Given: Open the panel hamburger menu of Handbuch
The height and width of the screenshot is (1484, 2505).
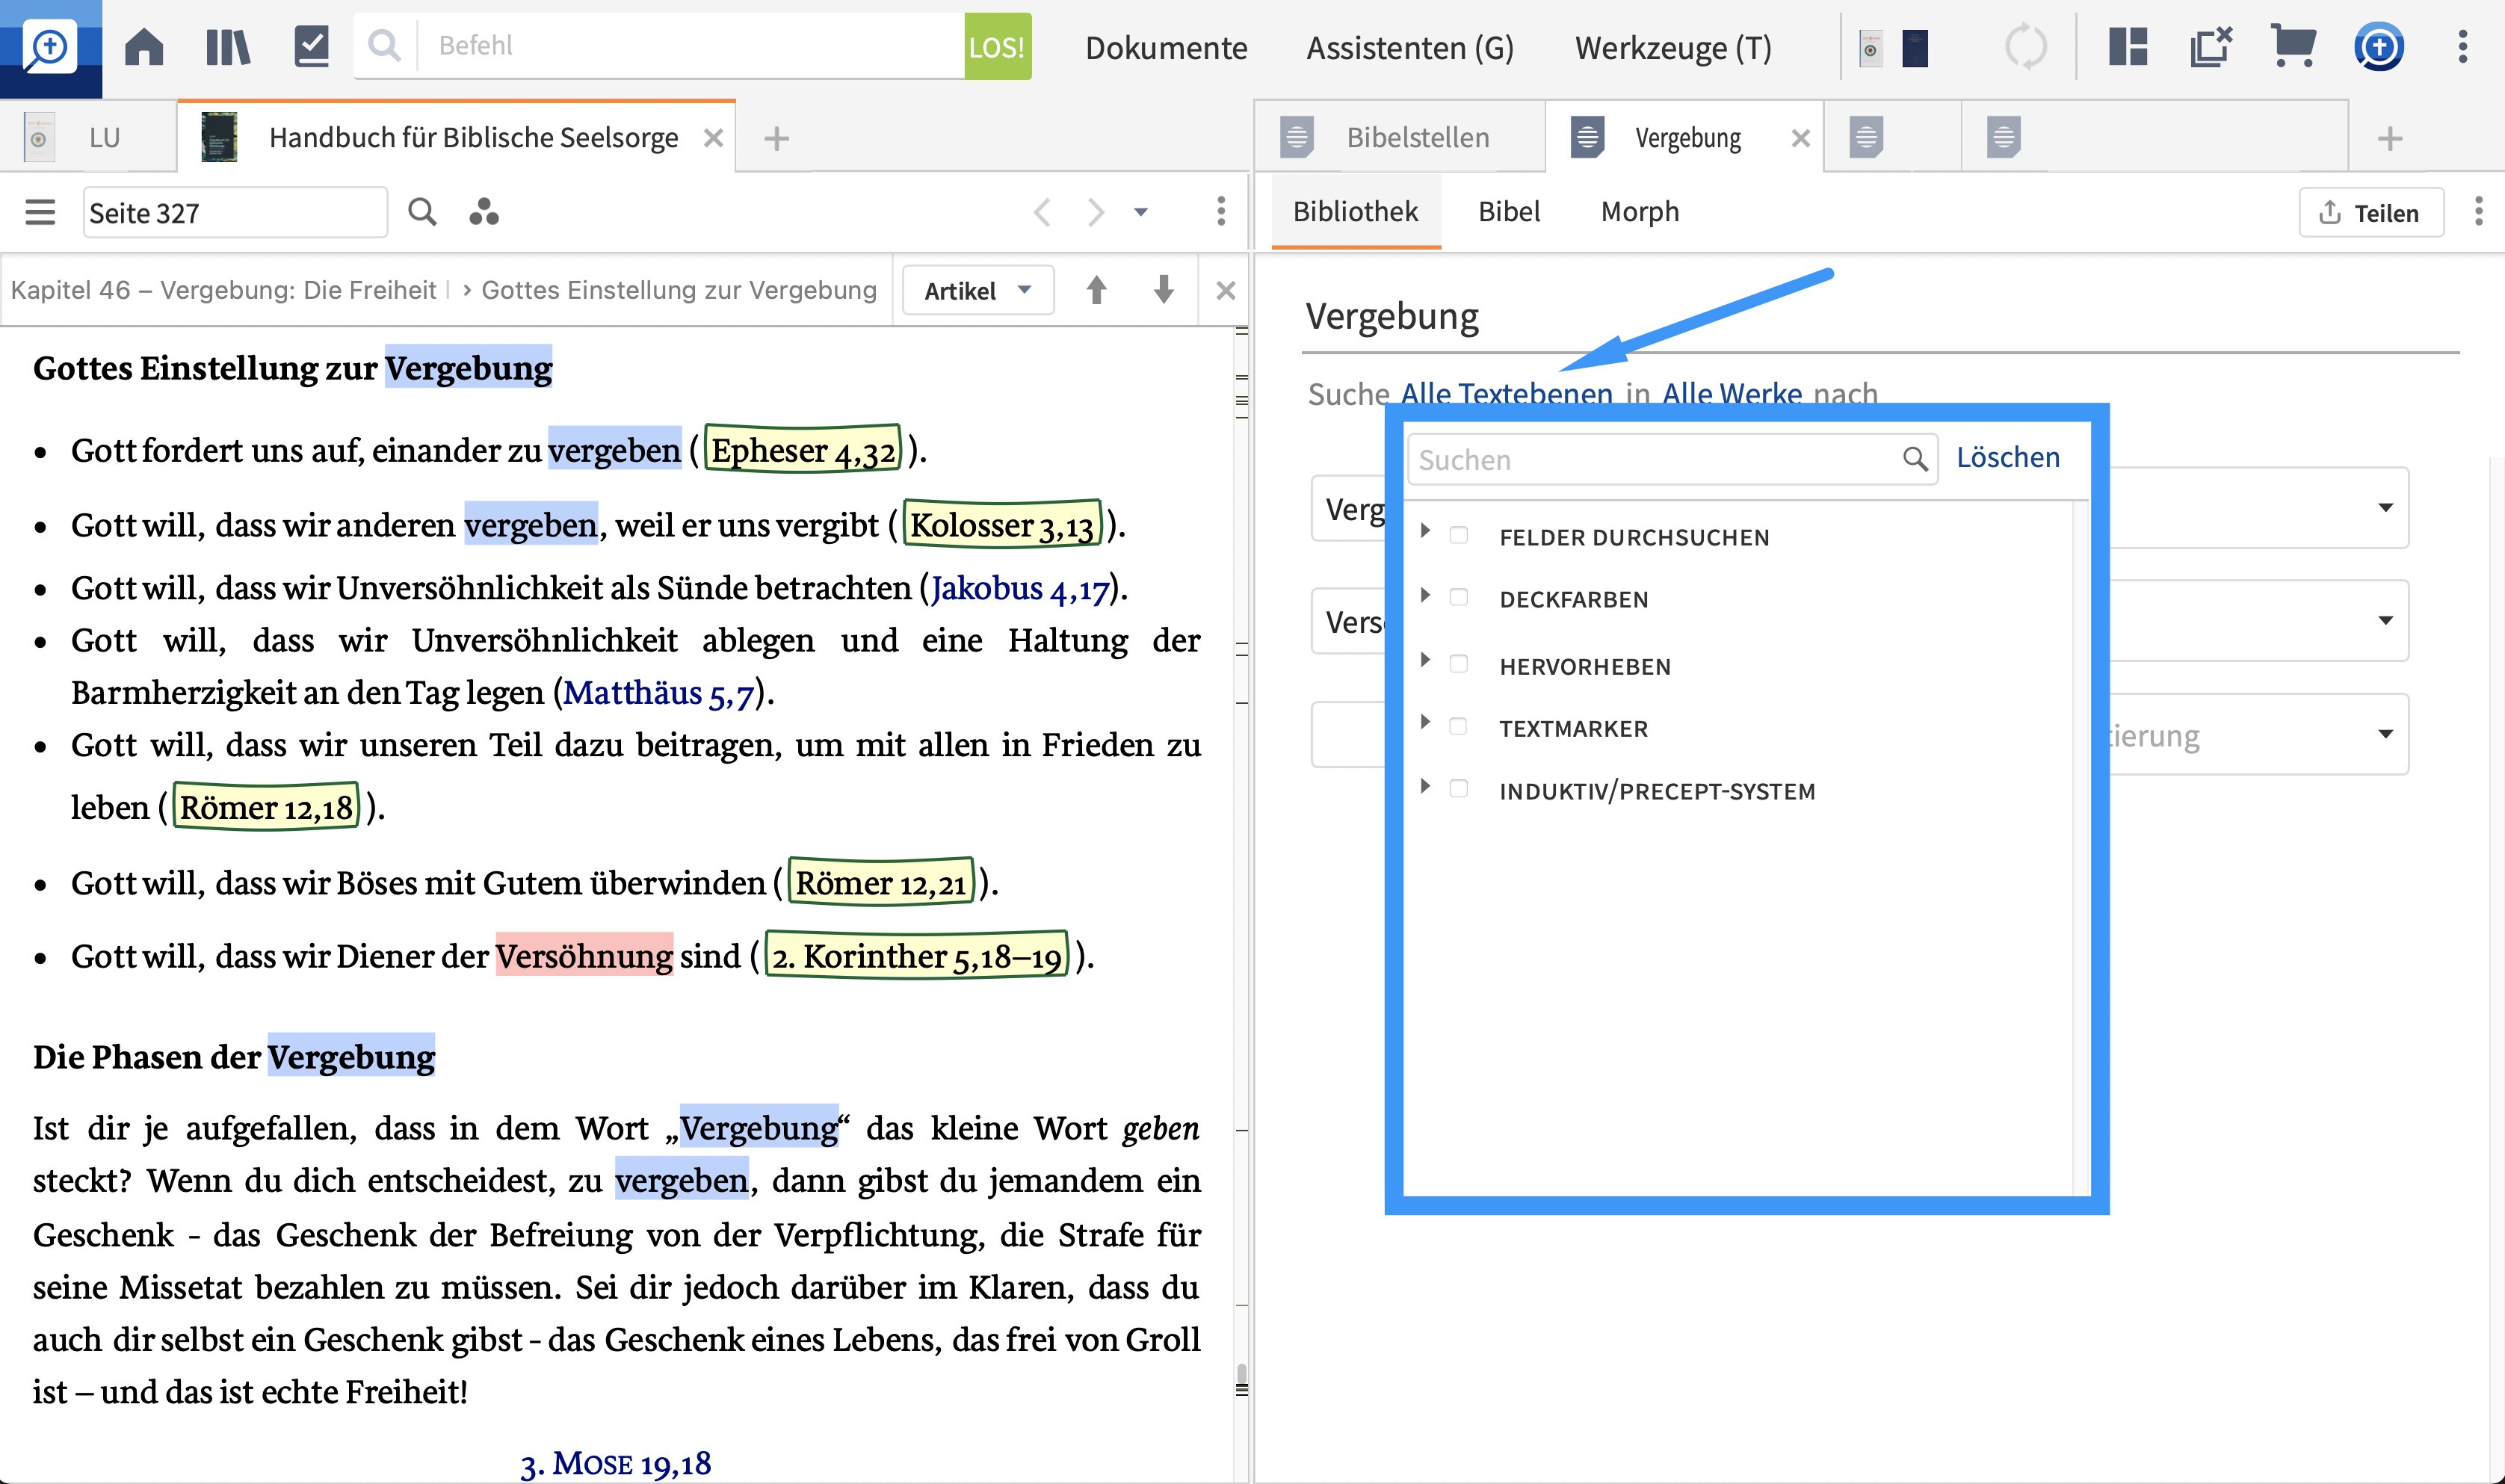Looking at the screenshot, I should click(40, 212).
